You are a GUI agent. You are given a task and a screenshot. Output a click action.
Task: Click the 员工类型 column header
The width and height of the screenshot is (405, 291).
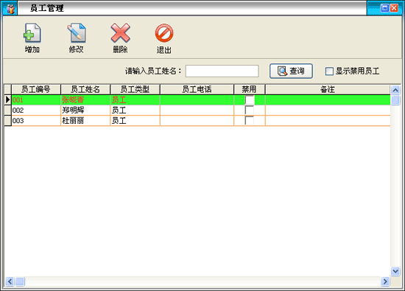[135, 89]
